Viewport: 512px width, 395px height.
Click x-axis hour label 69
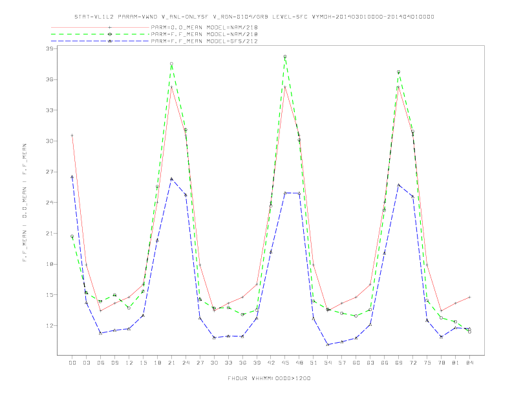point(399,363)
